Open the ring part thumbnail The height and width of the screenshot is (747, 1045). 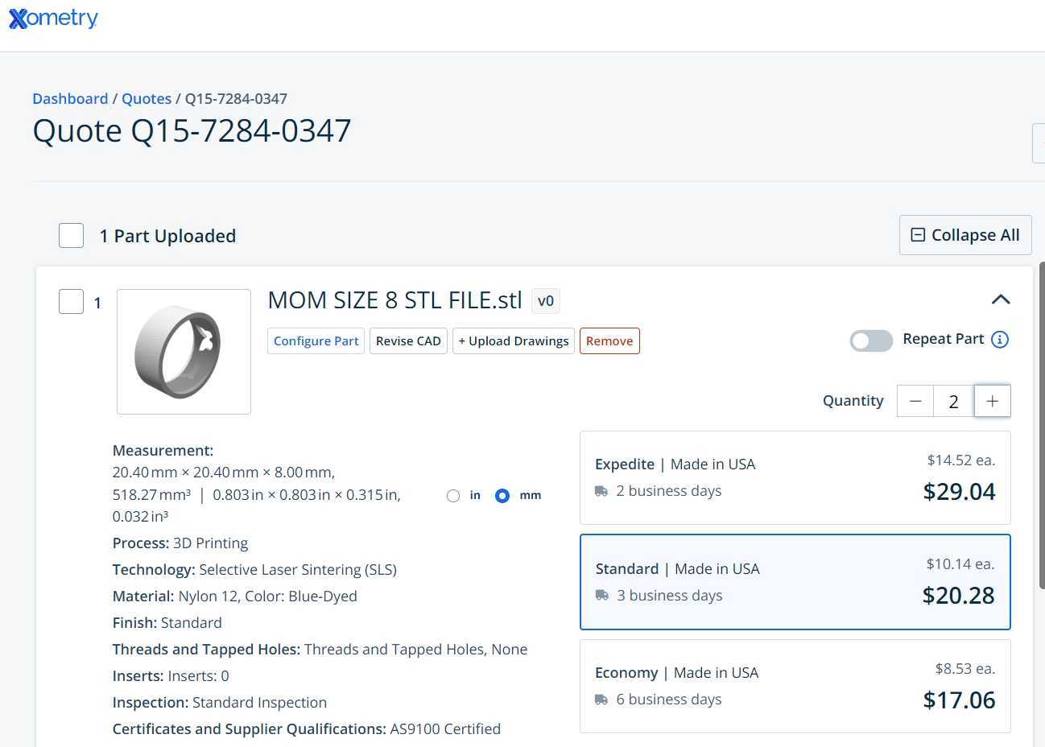(184, 352)
